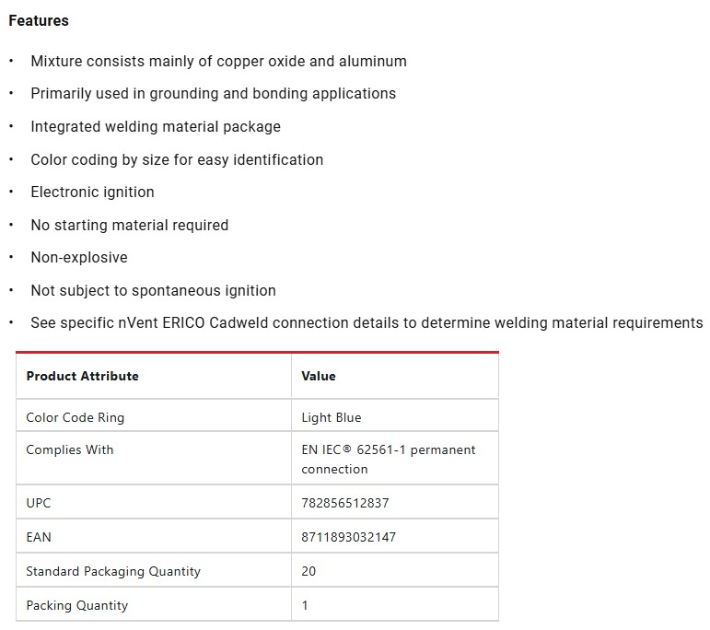710x630 pixels.
Task: Click the Product Attribute column header
Action: coord(82,376)
